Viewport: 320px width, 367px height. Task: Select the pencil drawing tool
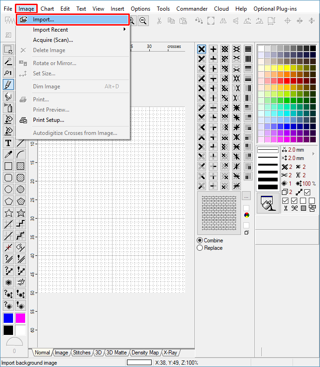tap(8, 85)
